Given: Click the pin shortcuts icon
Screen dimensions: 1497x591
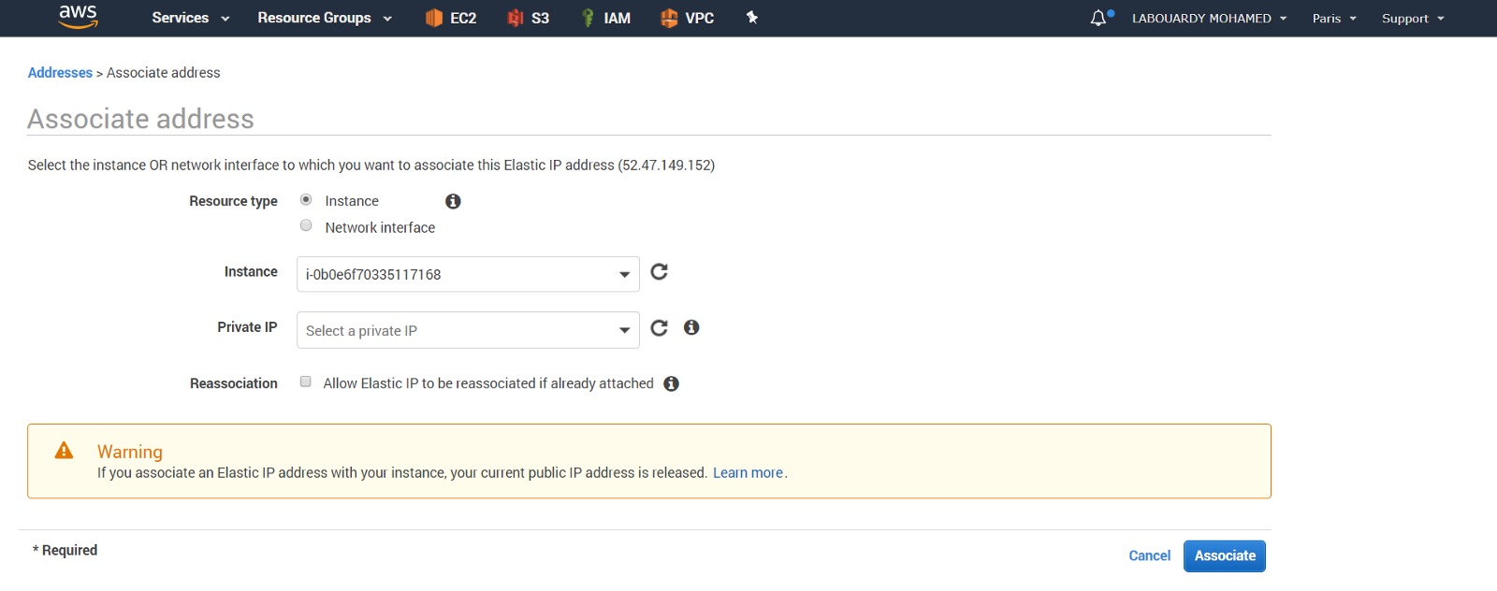Looking at the screenshot, I should pos(751,18).
